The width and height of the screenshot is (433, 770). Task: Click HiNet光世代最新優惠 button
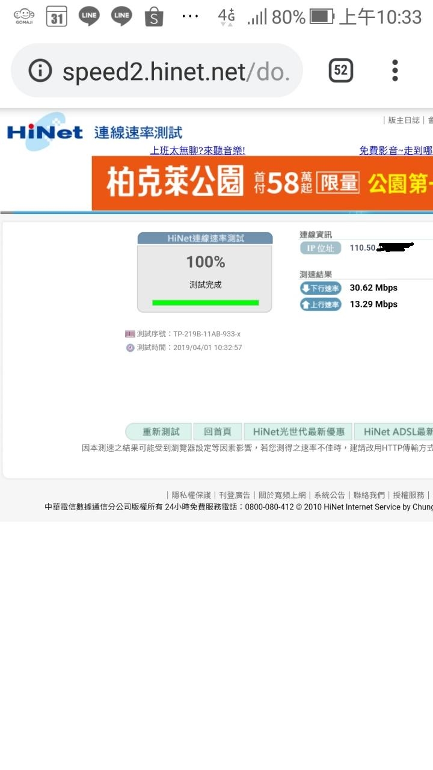[298, 432]
